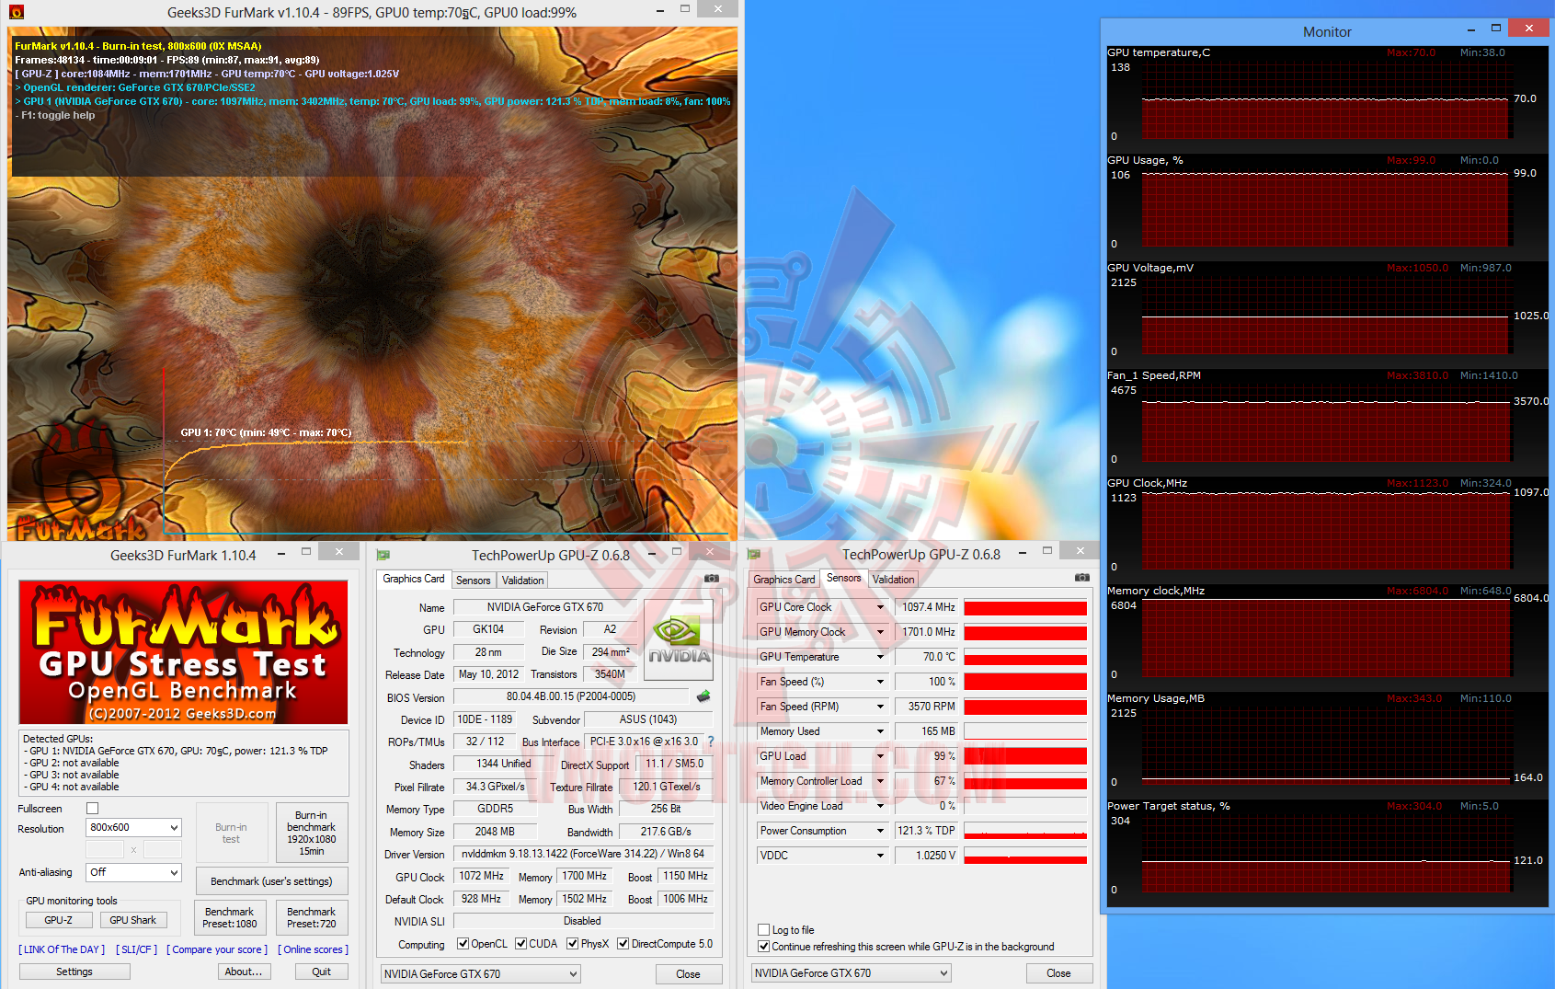Expand the Video Engine Load sensor dropdown
1555x989 pixels.
pyautogui.click(x=880, y=806)
